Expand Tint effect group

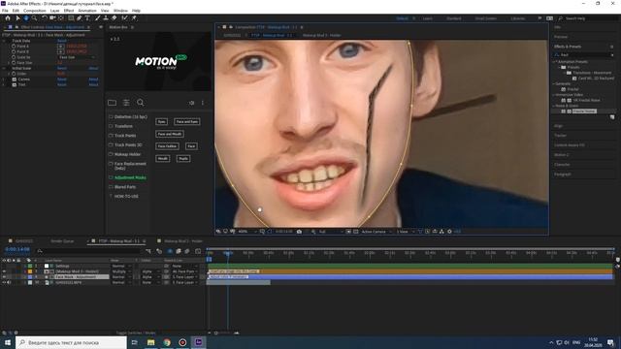click(4, 84)
